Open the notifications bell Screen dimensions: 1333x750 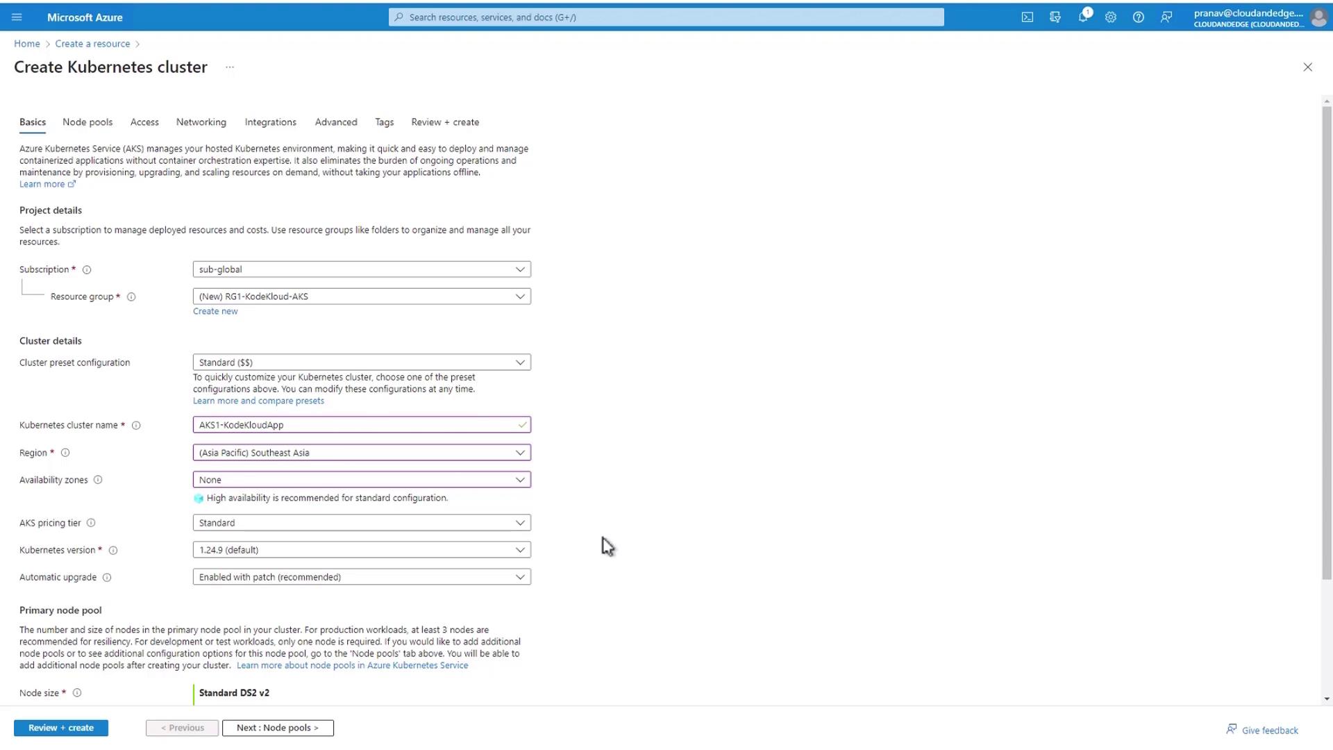pyautogui.click(x=1083, y=17)
